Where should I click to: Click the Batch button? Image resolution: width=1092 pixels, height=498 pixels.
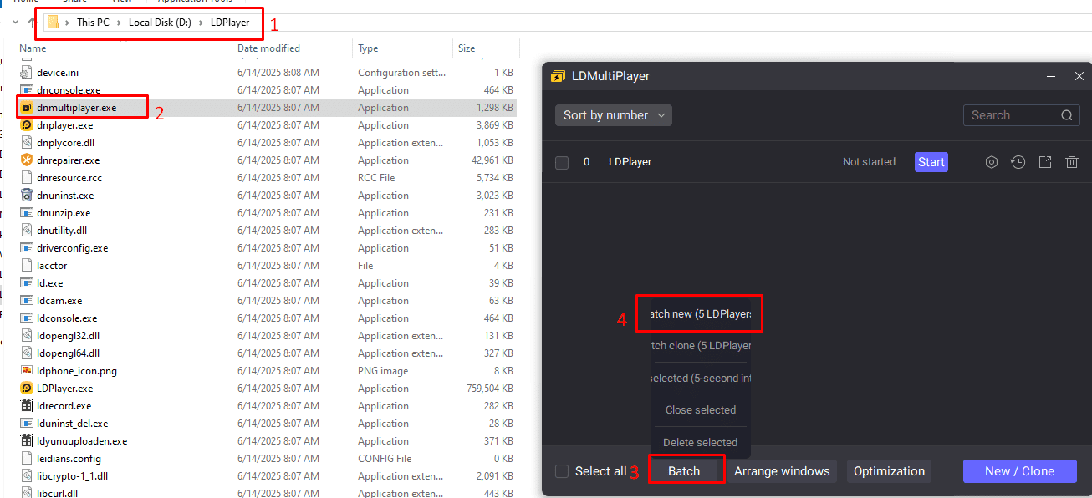(x=684, y=471)
